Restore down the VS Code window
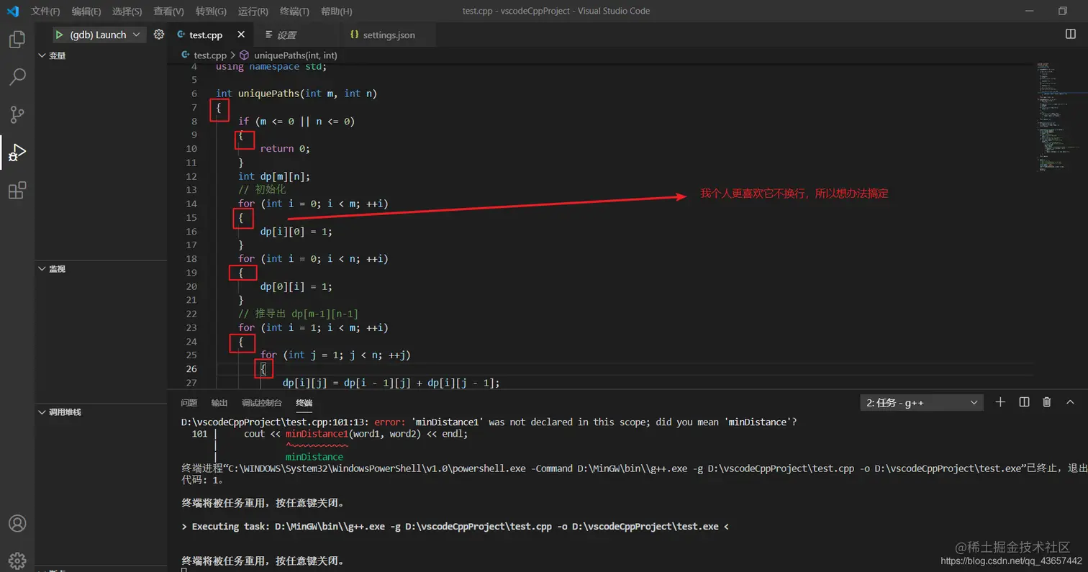The image size is (1088, 572). tap(1063, 11)
